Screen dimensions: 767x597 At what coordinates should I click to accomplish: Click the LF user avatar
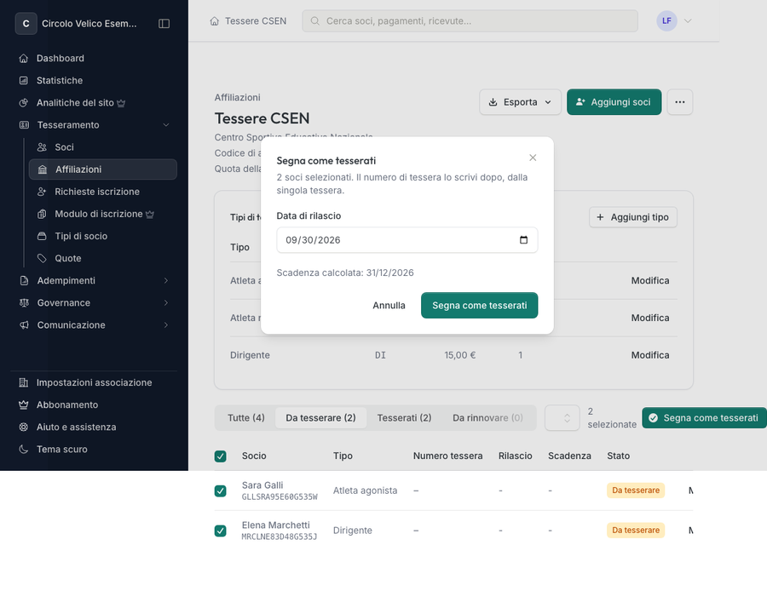[x=666, y=21]
